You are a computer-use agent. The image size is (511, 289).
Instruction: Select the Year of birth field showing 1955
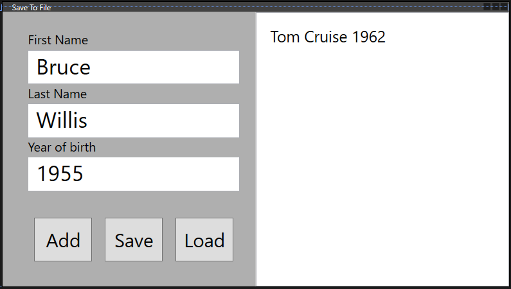tap(134, 174)
